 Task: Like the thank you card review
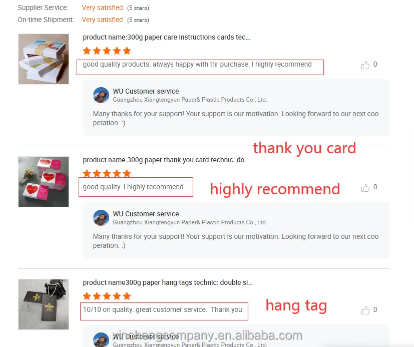click(x=365, y=187)
